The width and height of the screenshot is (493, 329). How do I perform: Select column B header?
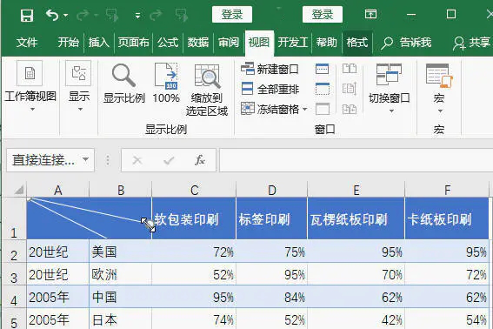click(121, 190)
